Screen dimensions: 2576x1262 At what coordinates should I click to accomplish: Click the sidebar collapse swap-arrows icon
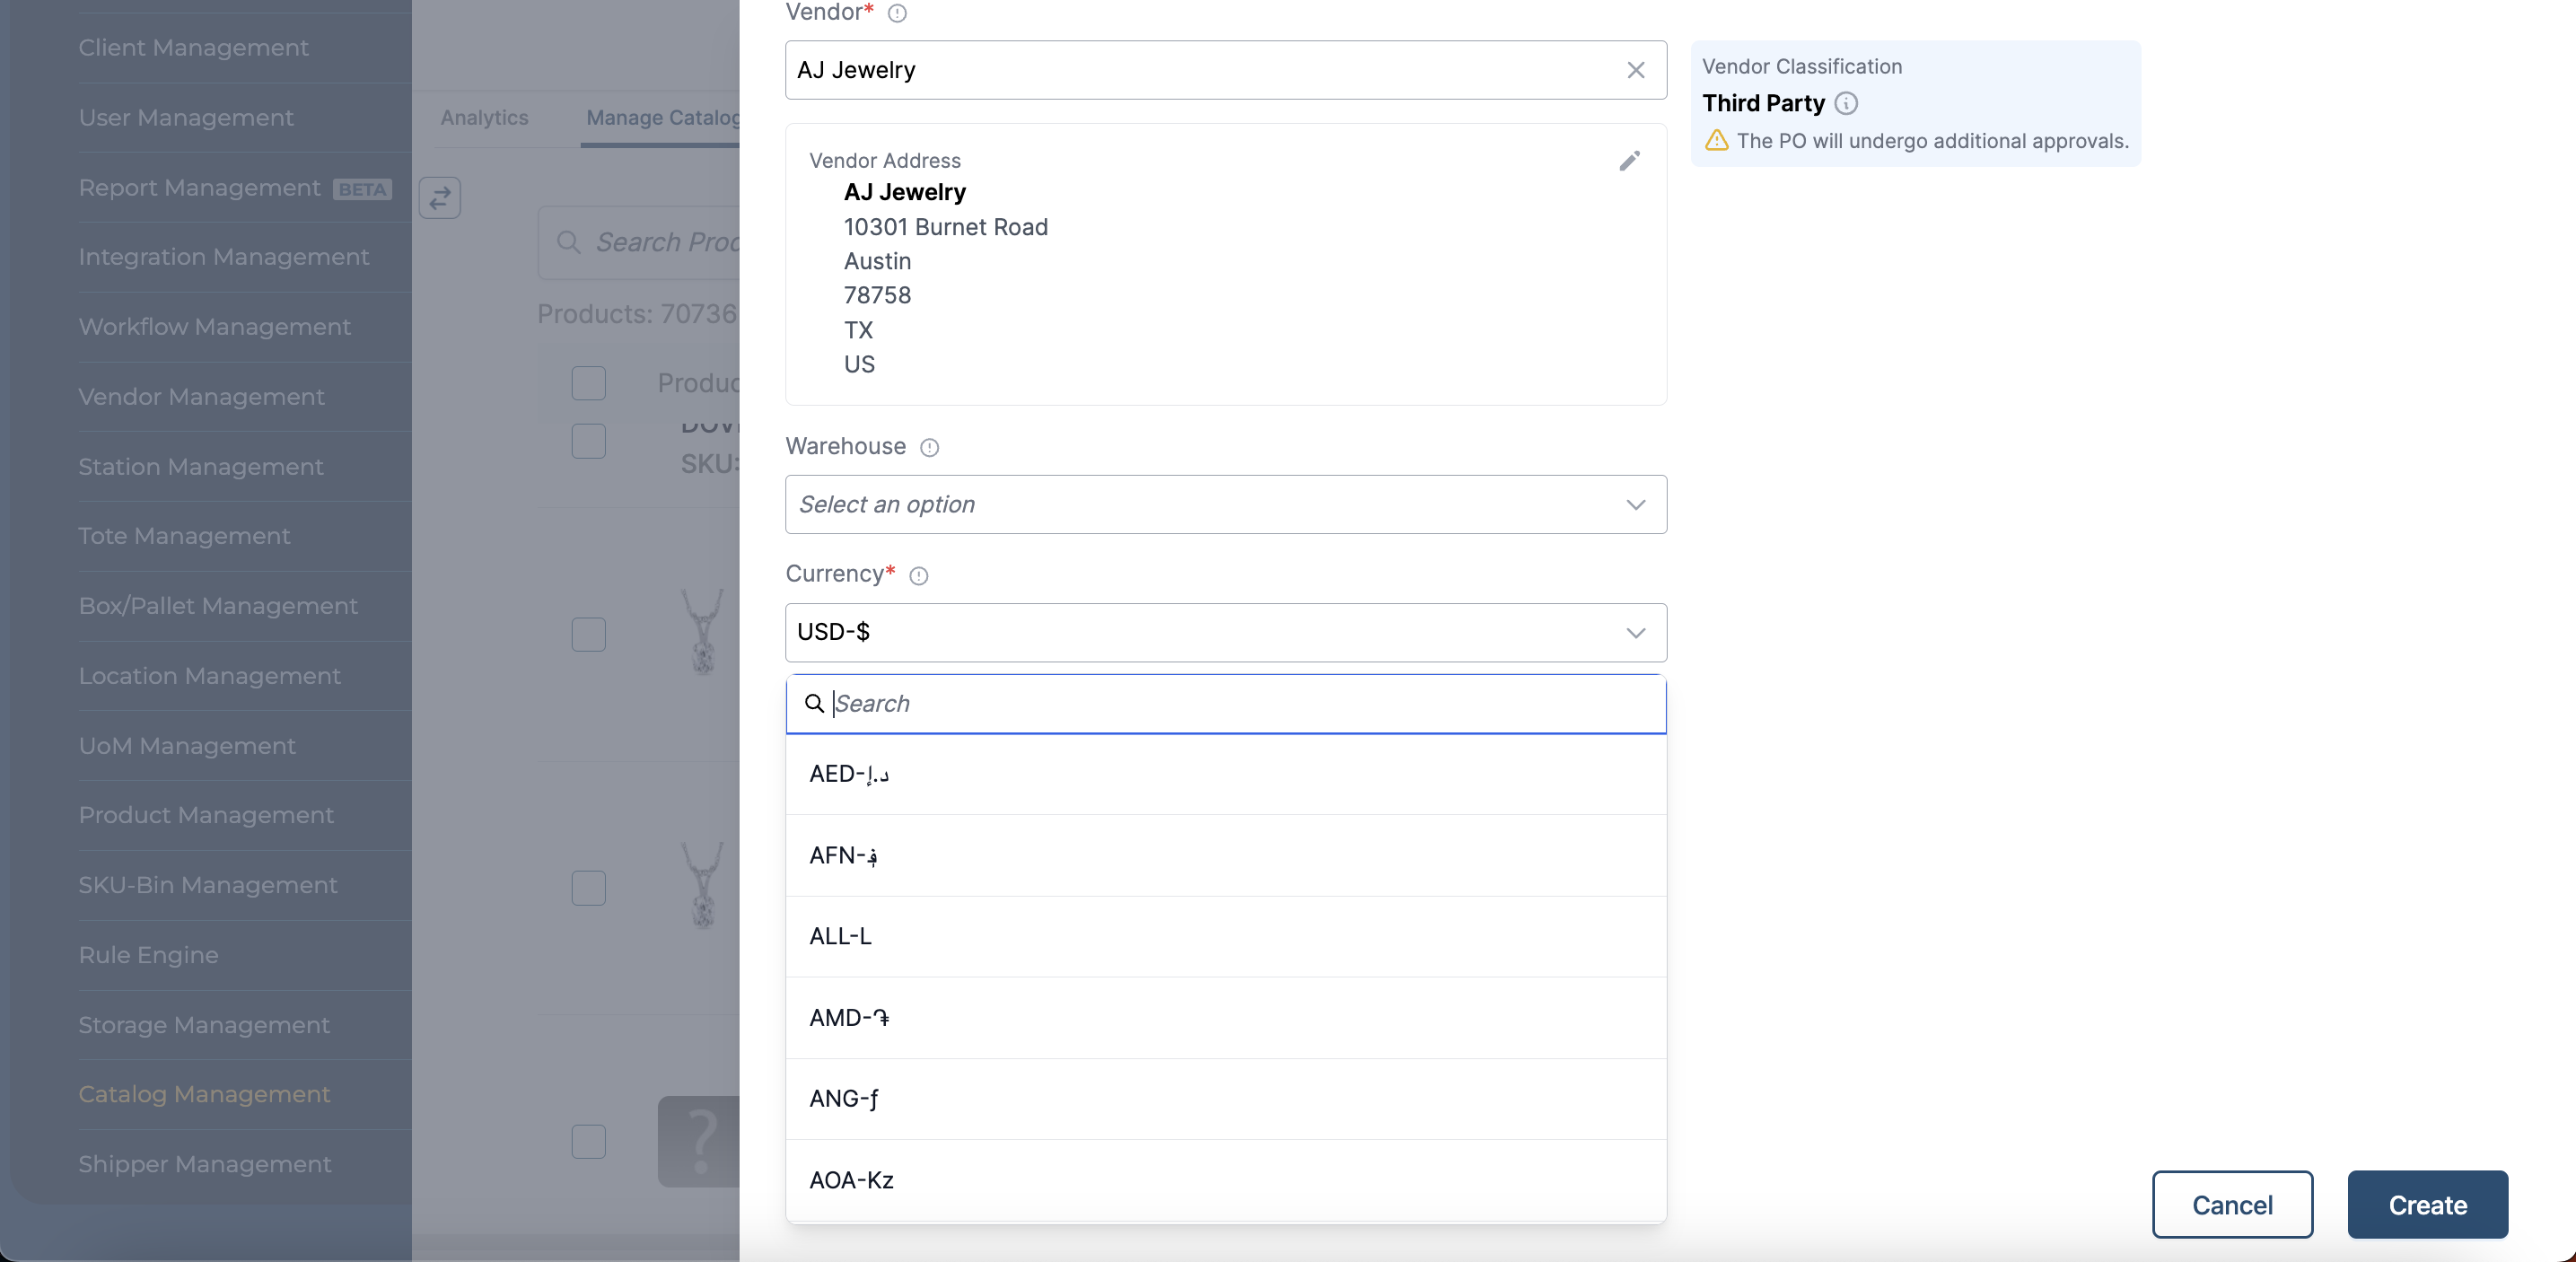[440, 198]
